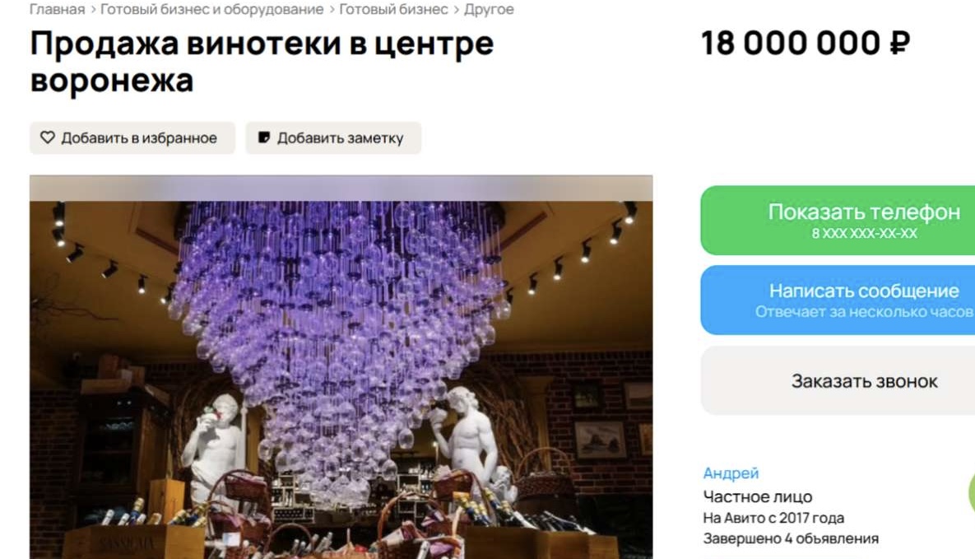
Task: Click the Завершено 4 объявления text
Action: [x=791, y=538]
